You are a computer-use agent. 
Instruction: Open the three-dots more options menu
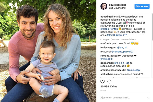(x=148, y=98)
